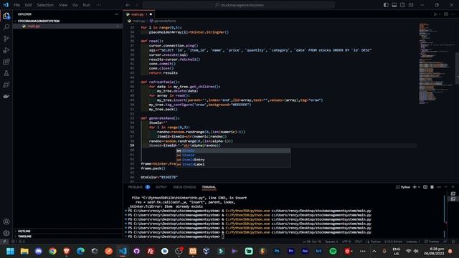Switch to the OUTPUT panel tab
The height and width of the screenshot is (258, 459).
(161, 187)
